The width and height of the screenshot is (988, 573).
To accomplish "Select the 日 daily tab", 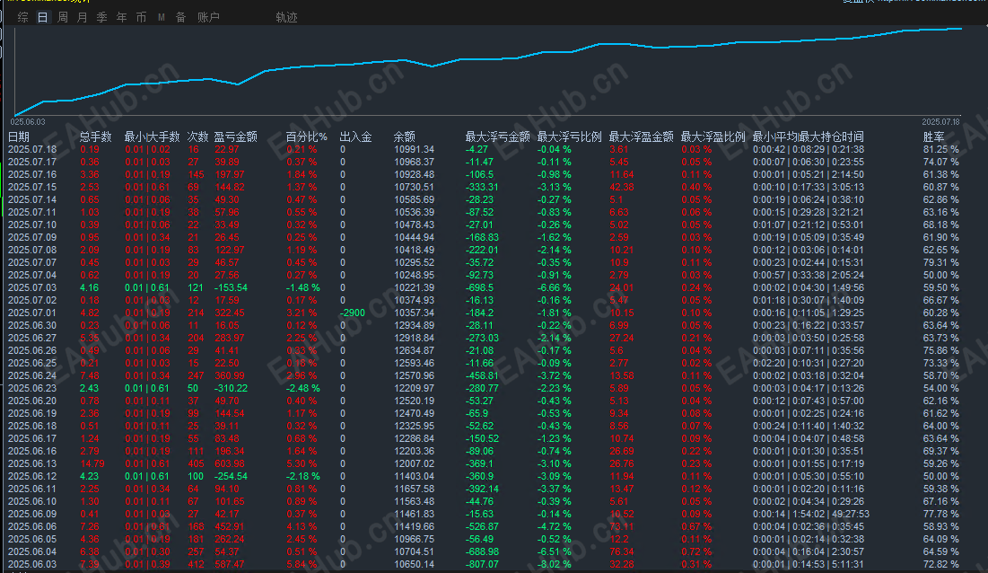I will [43, 17].
